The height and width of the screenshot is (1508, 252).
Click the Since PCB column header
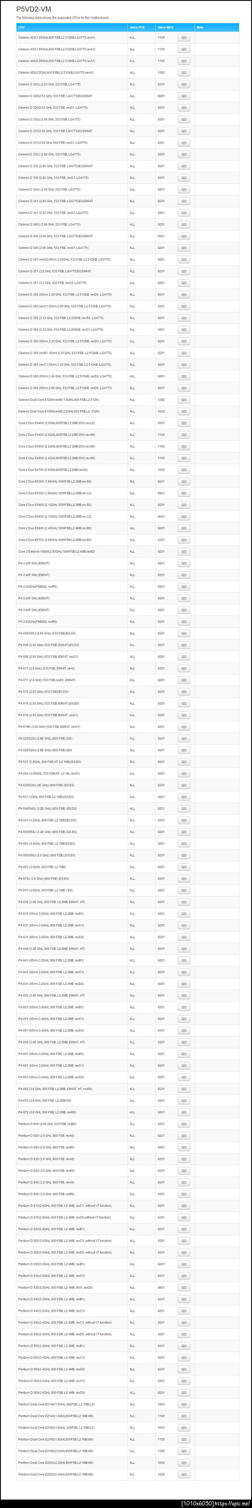click(x=137, y=27)
